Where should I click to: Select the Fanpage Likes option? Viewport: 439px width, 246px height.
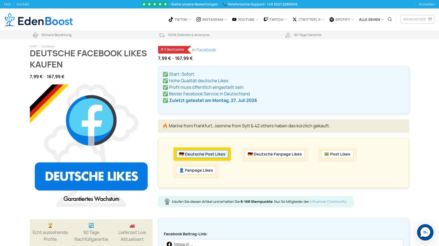coord(196,170)
